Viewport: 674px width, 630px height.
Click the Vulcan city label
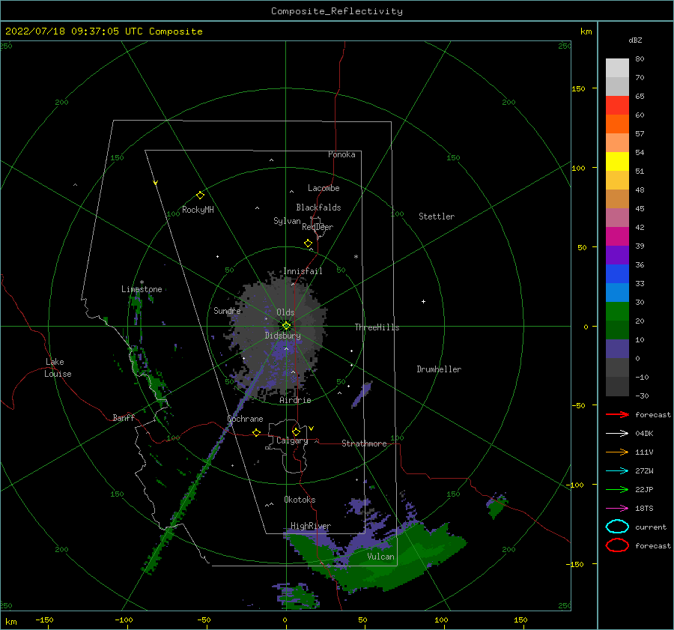[380, 557]
